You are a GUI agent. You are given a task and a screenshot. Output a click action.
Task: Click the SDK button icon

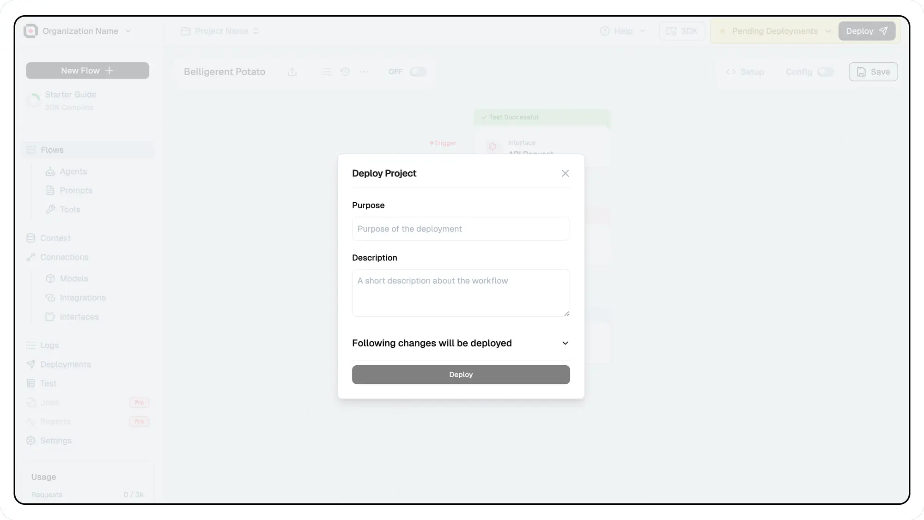671,31
